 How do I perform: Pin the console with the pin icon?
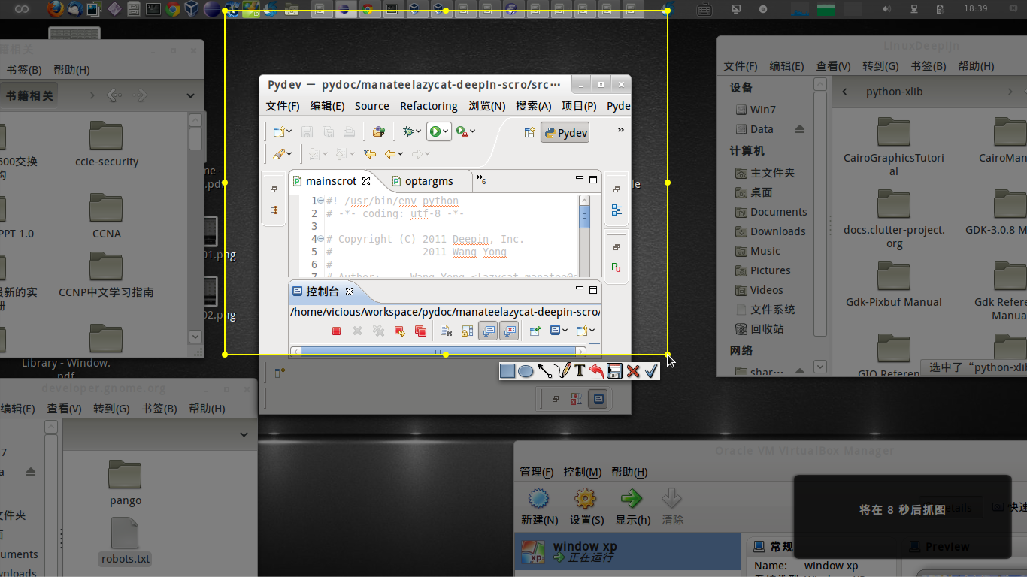coord(535,331)
